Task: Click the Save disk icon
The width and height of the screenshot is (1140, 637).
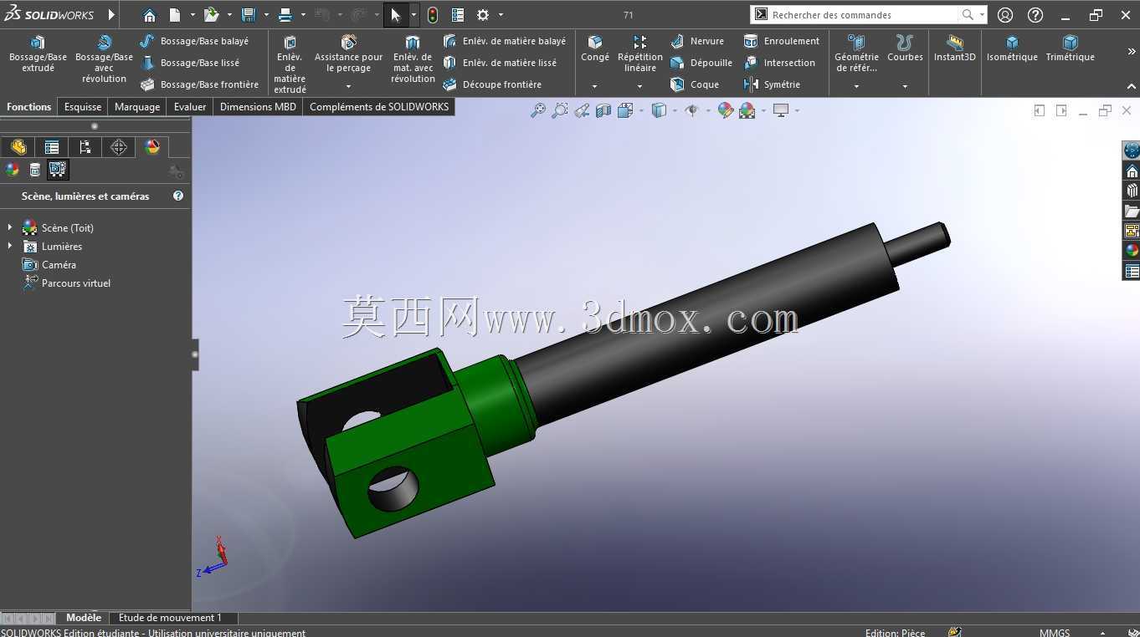Action: [x=249, y=15]
